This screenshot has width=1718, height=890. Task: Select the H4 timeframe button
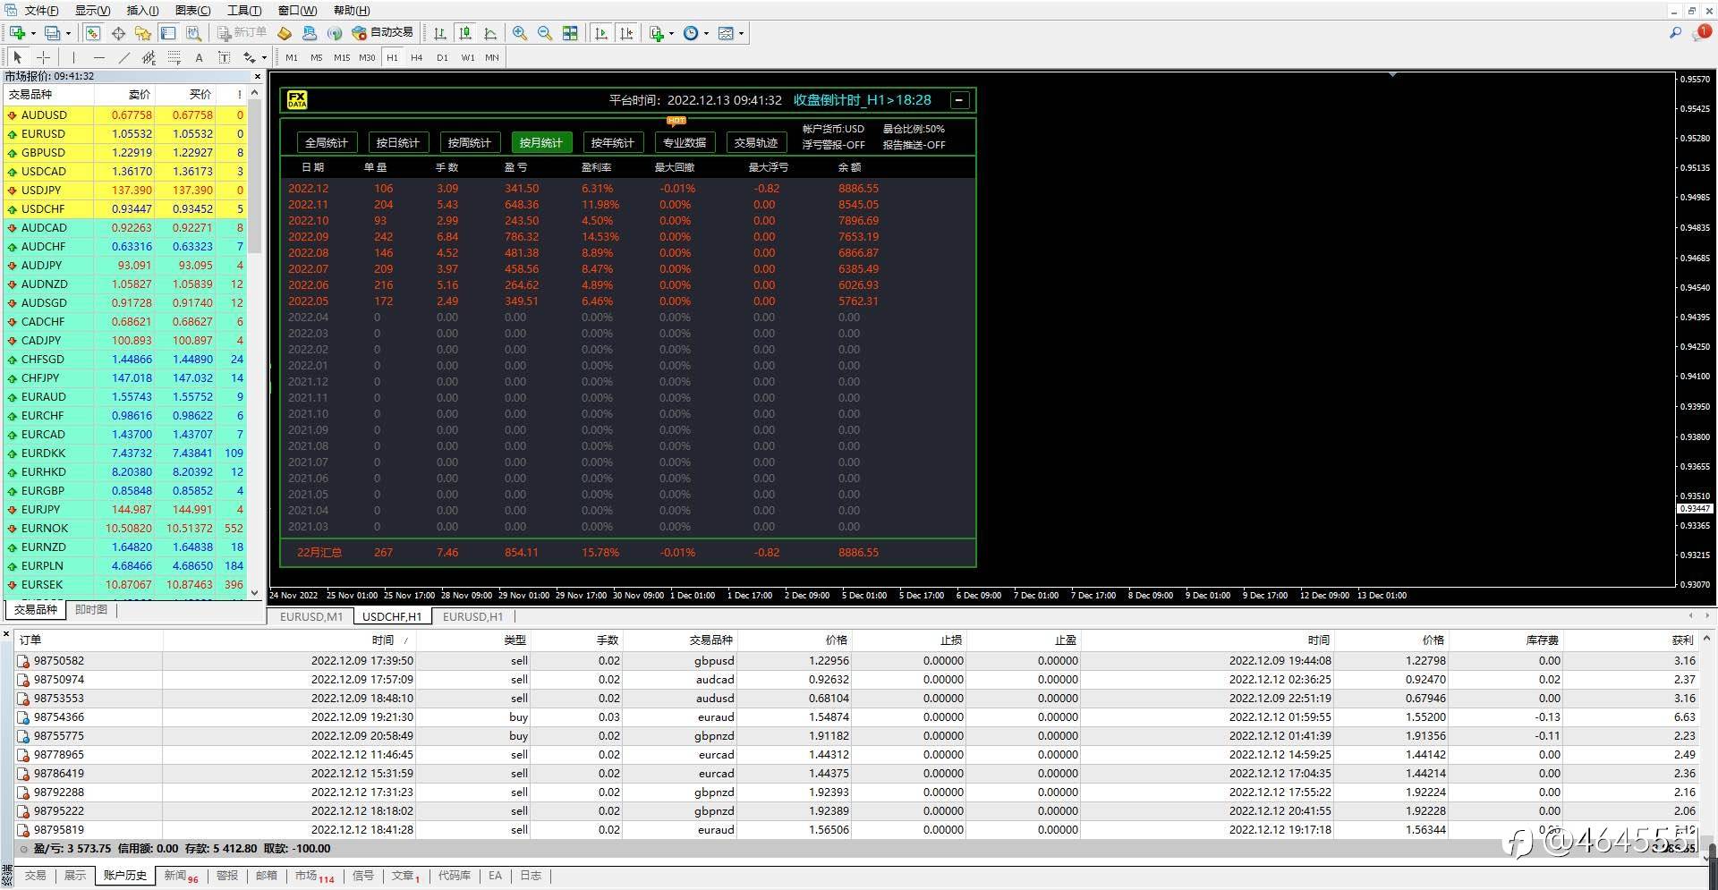click(x=416, y=57)
